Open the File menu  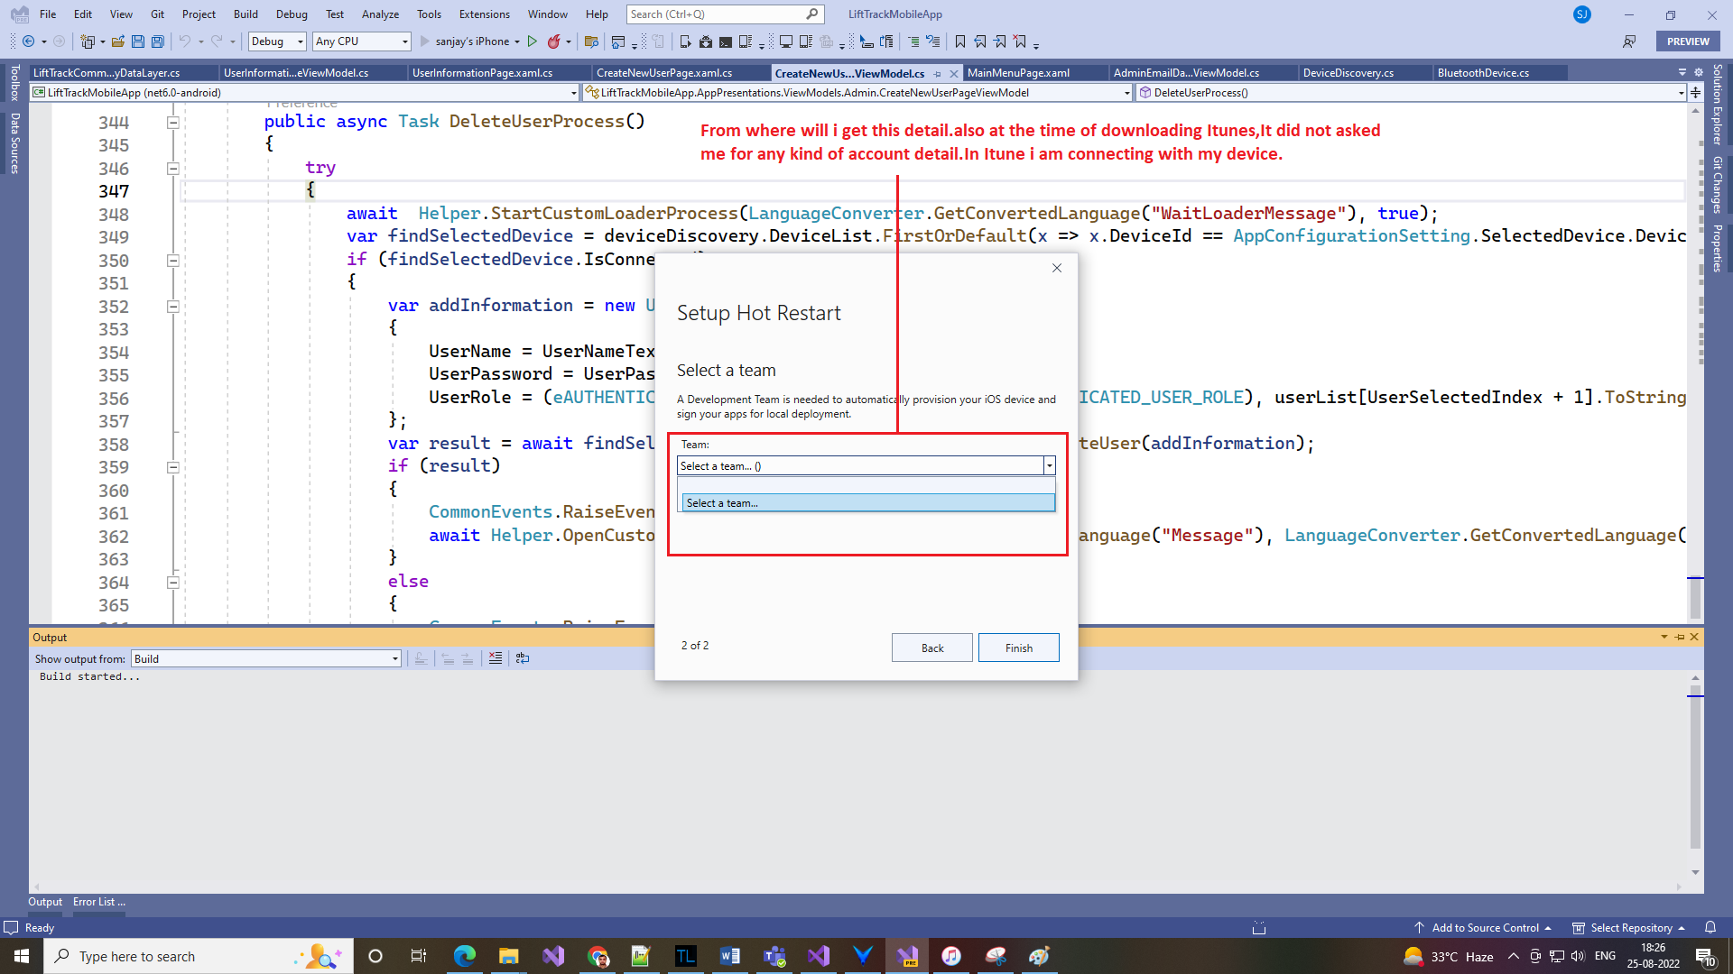click(48, 14)
